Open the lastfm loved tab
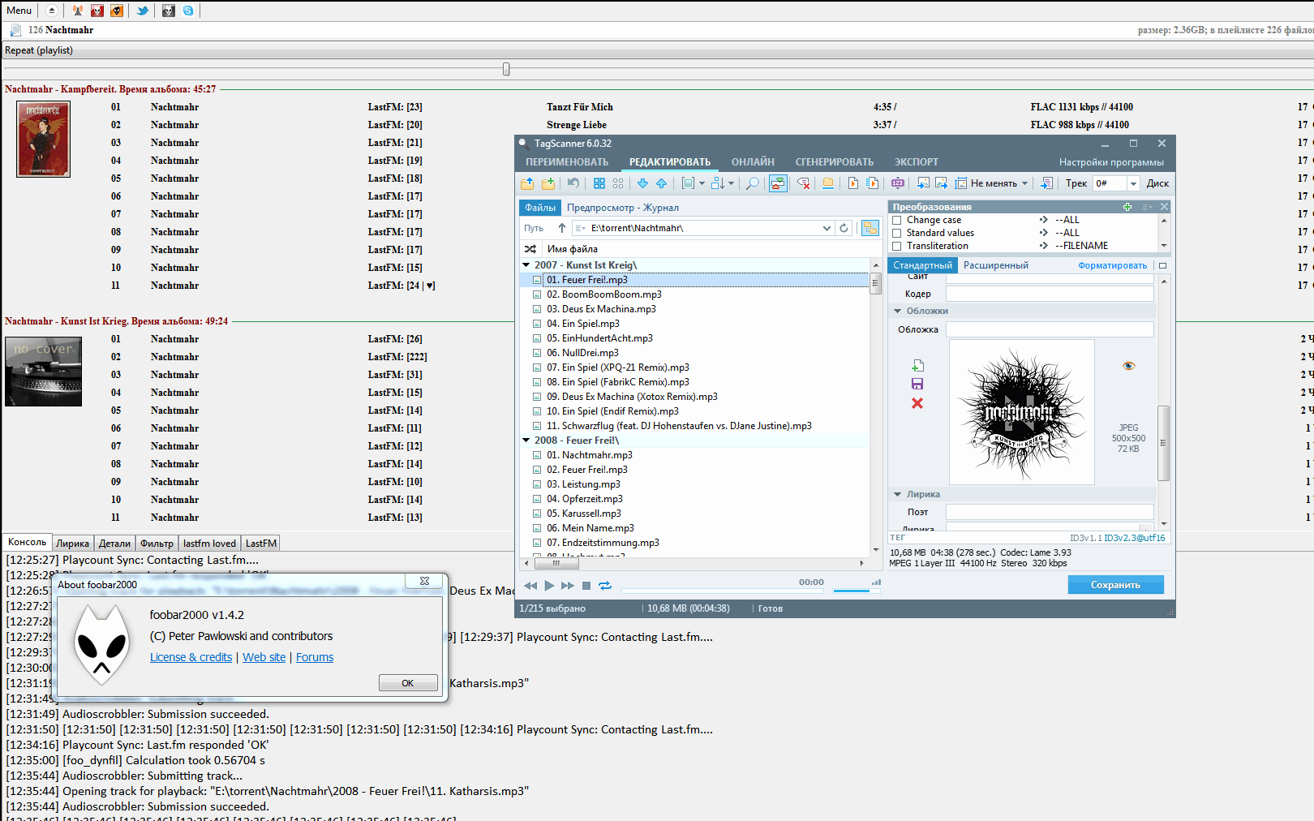This screenshot has width=1314, height=821. tap(209, 544)
